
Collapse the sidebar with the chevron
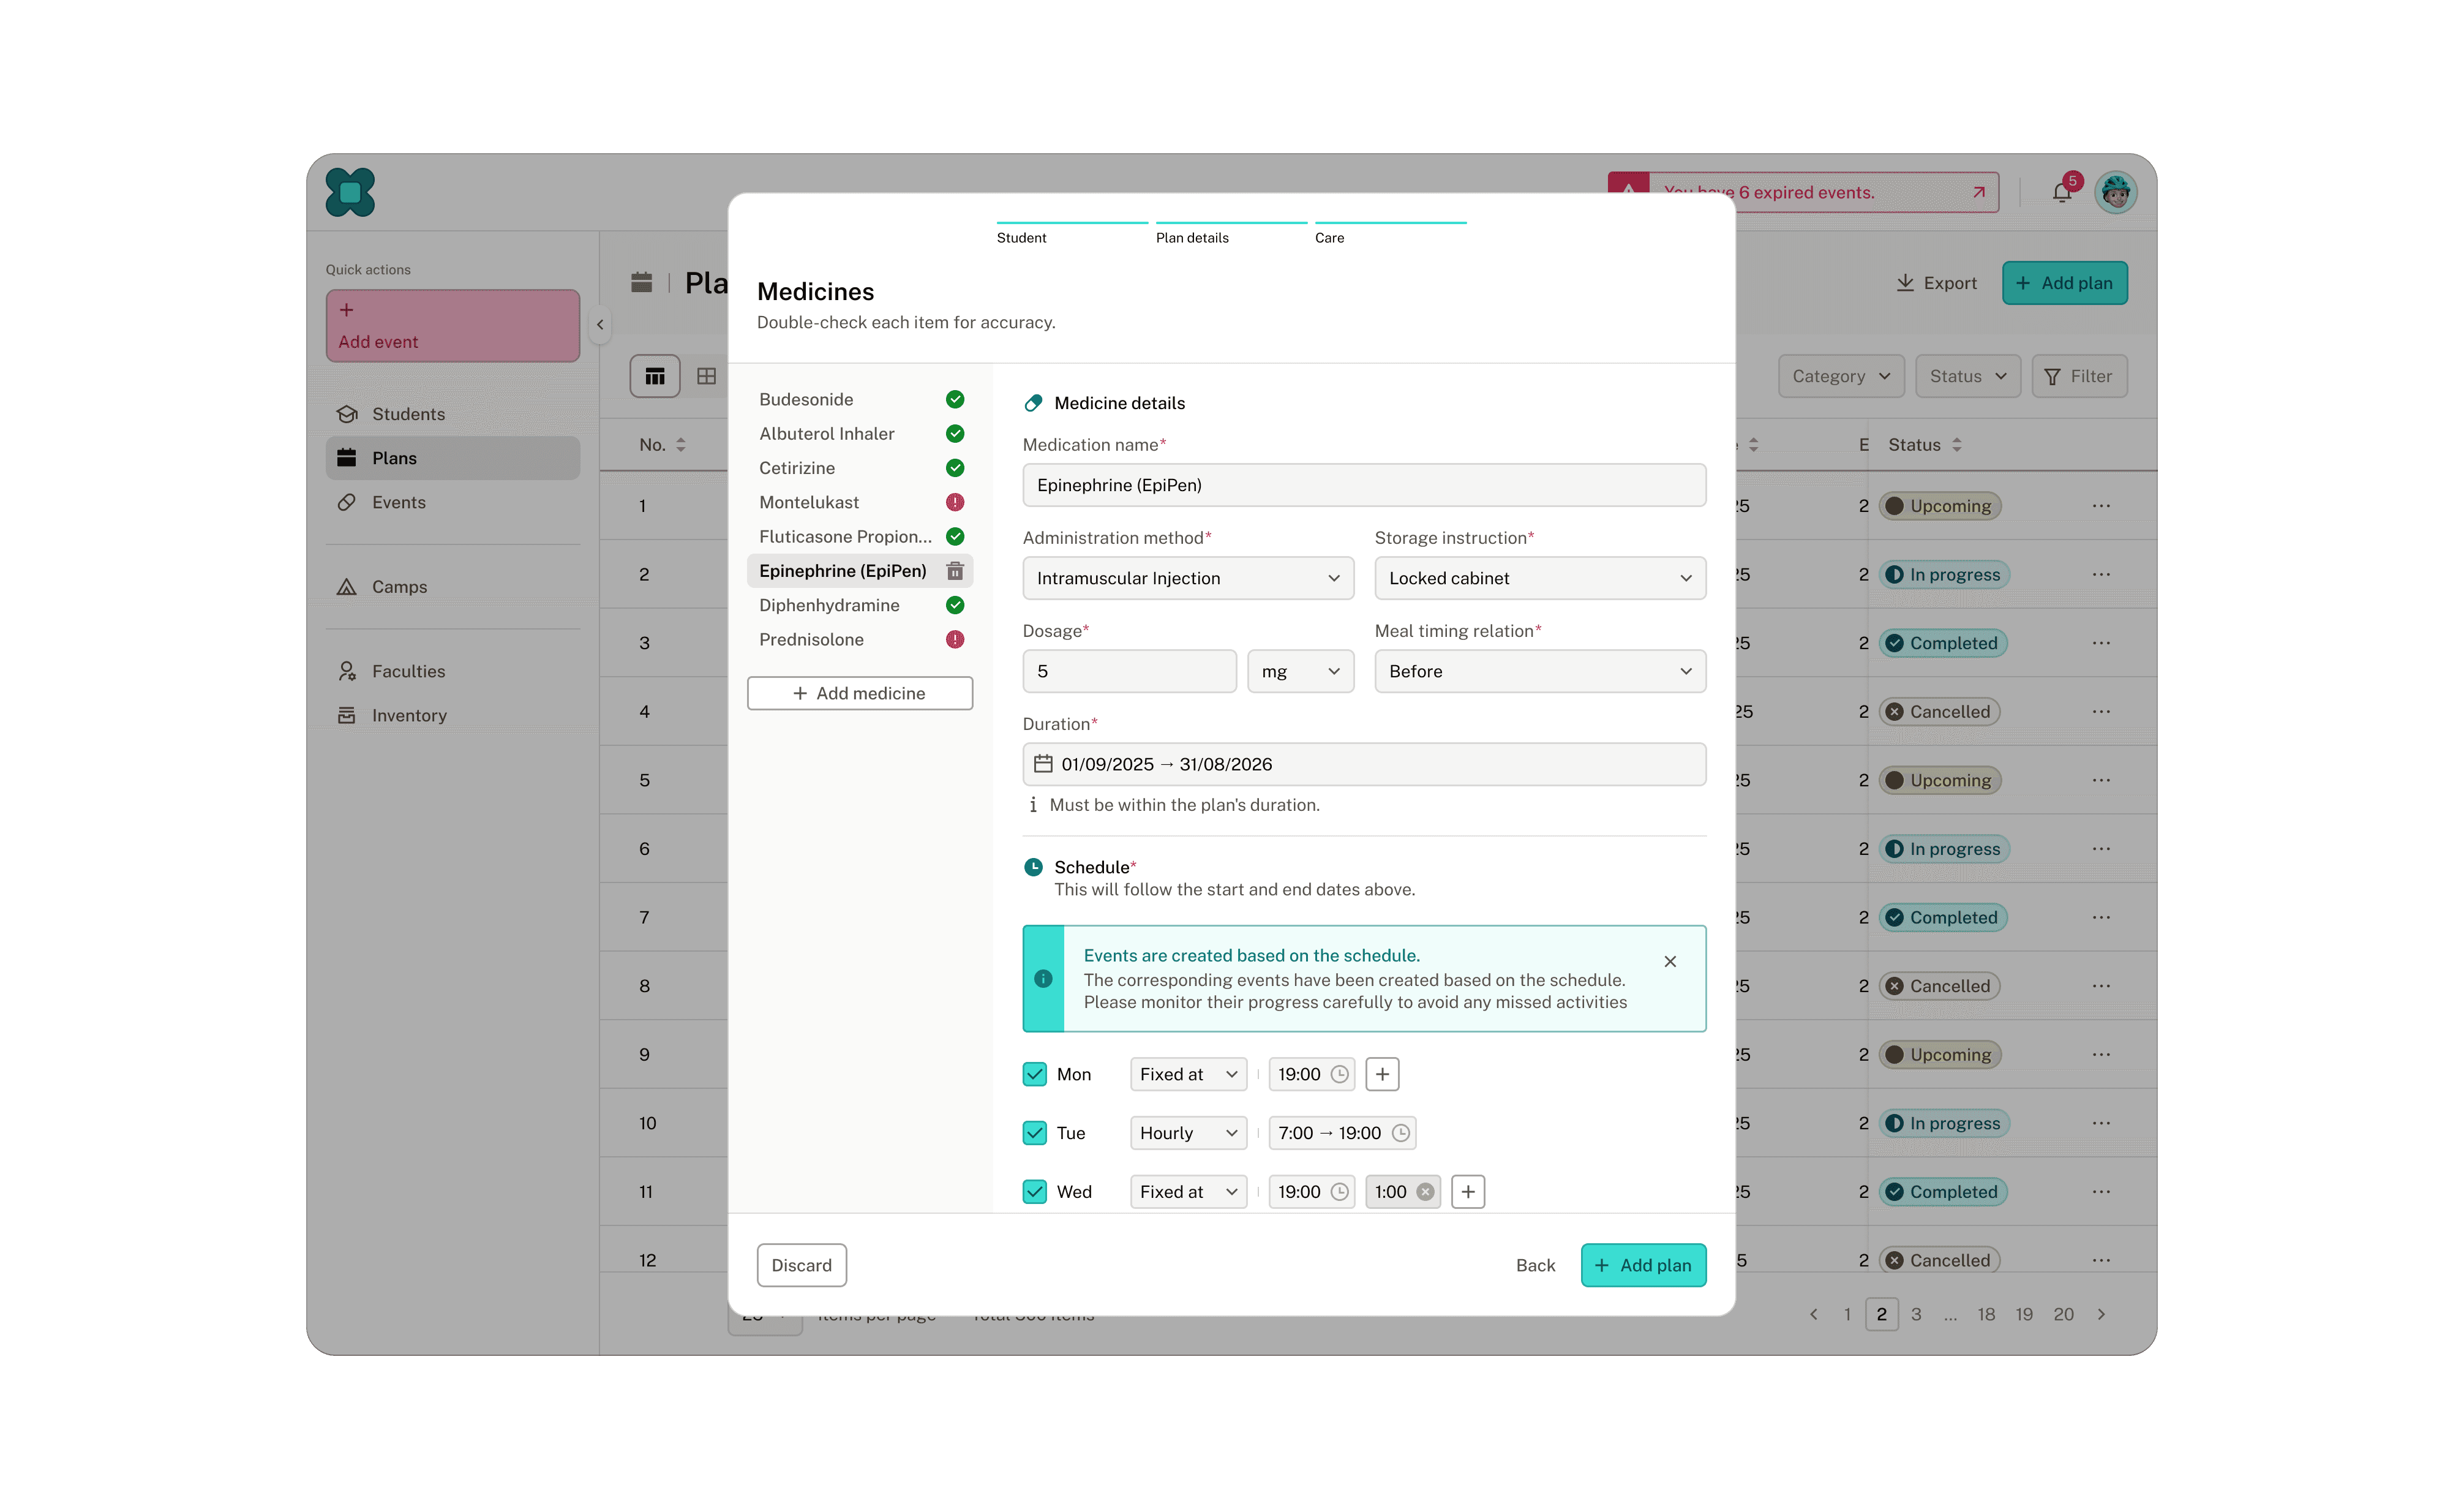(x=600, y=324)
